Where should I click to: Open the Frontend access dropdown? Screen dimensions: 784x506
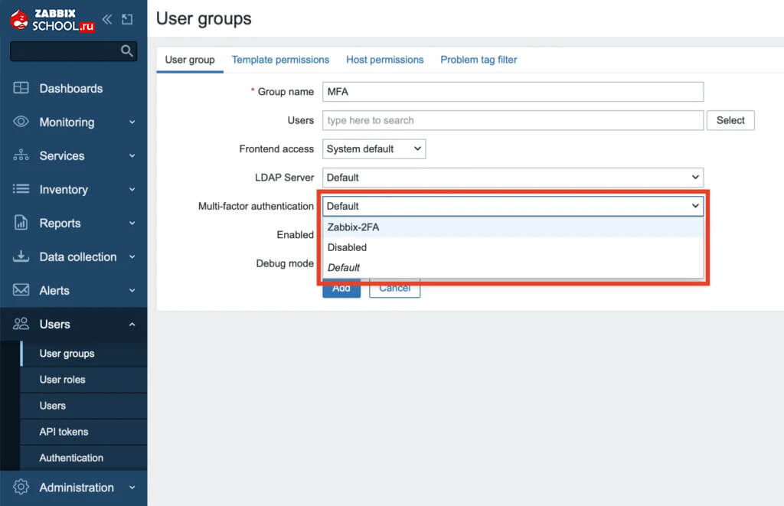coord(374,149)
